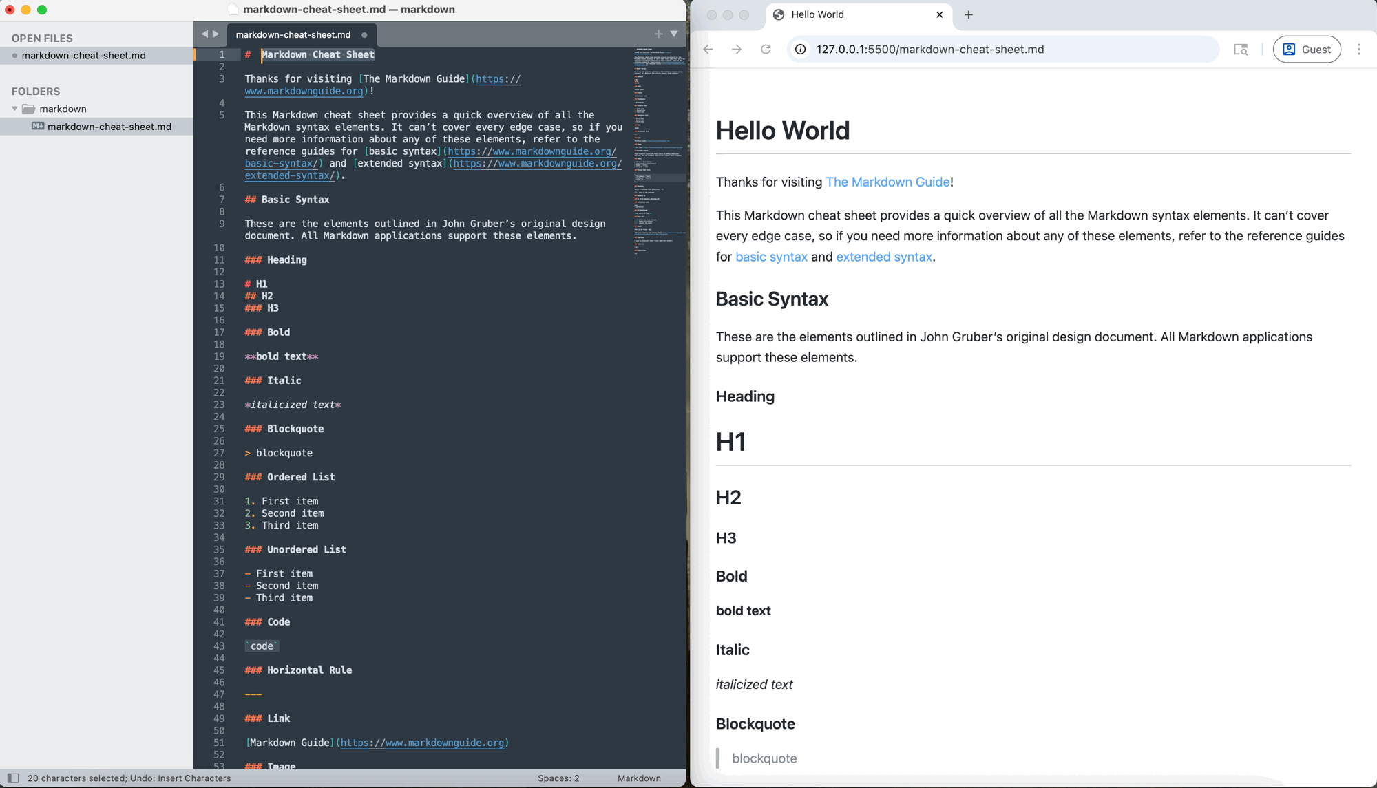The image size is (1377, 788).
Task: Click the site information icon in the address bar
Action: click(x=799, y=49)
